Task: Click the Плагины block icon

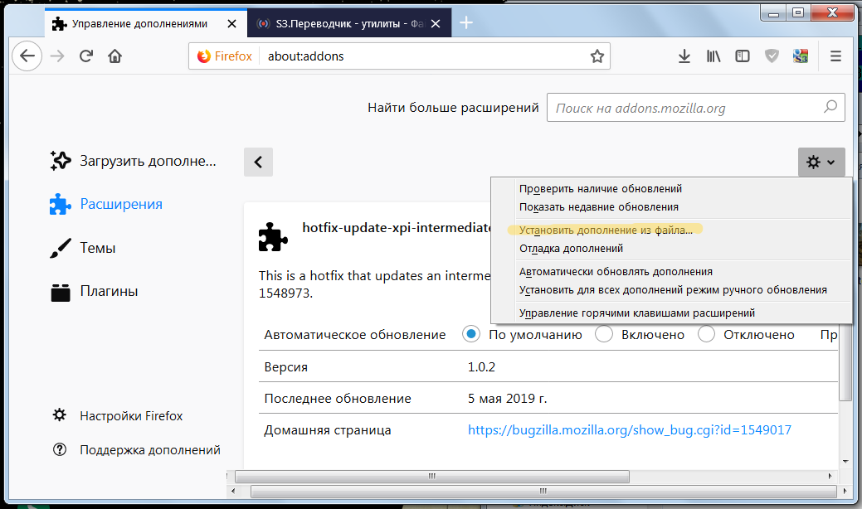Action: [x=61, y=292]
